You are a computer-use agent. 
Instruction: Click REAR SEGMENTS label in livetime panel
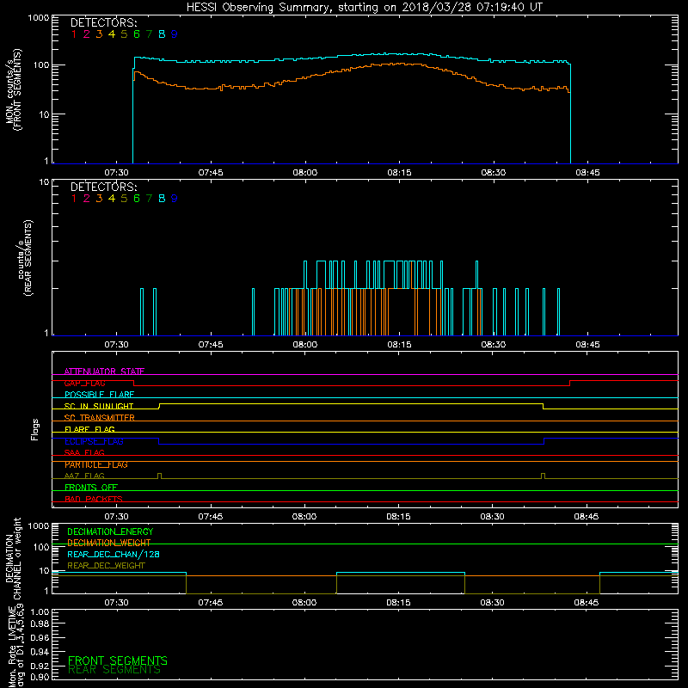(114, 670)
